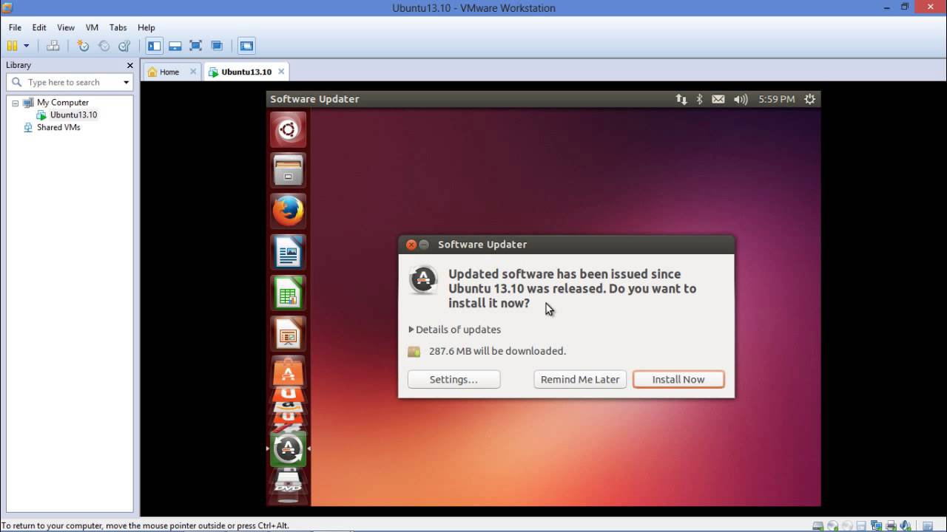Open the Help menu
The image size is (947, 532).
click(146, 27)
